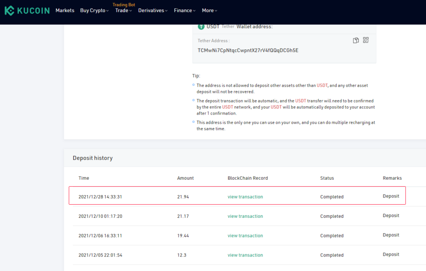View transaction for the 21.17 deposit
This screenshot has width=426, height=271.
coord(245,216)
